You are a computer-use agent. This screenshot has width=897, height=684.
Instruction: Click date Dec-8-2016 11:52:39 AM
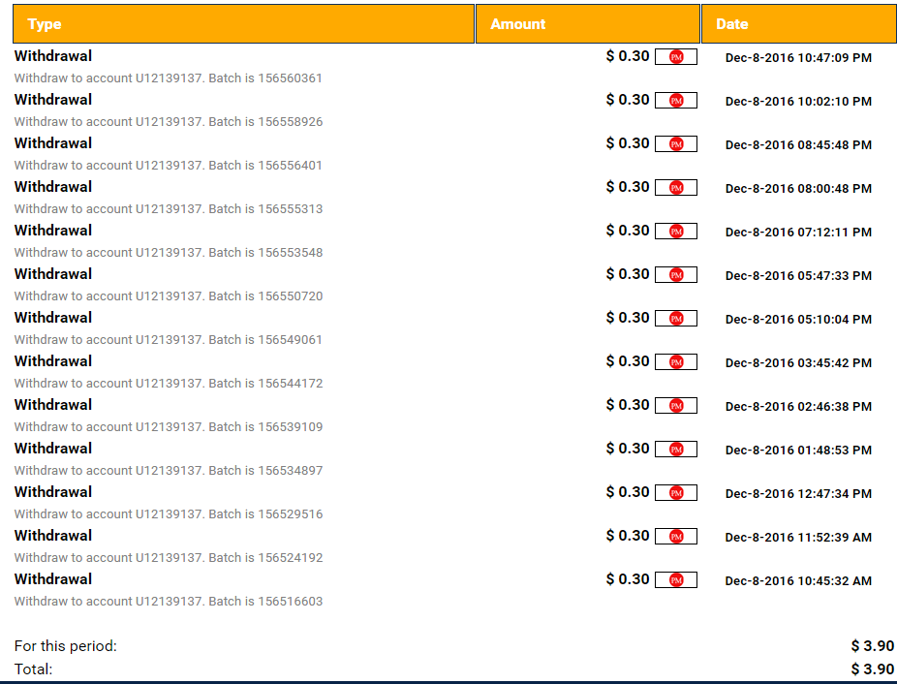pos(798,537)
